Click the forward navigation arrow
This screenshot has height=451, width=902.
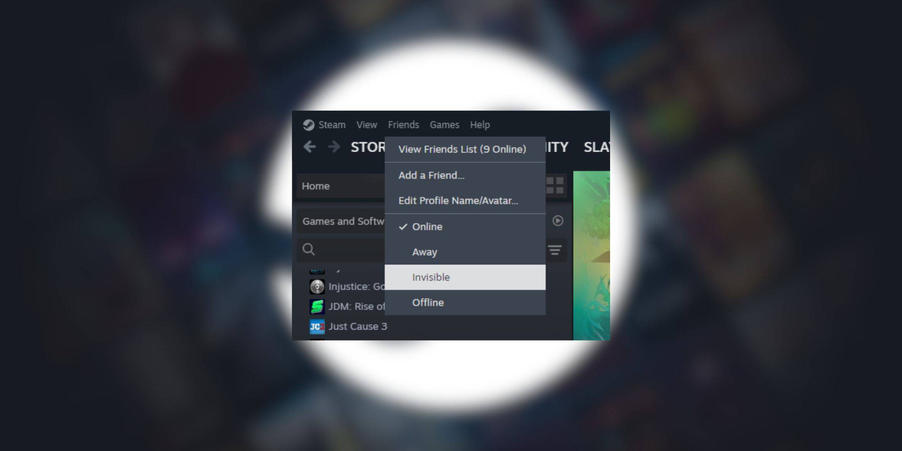333,147
